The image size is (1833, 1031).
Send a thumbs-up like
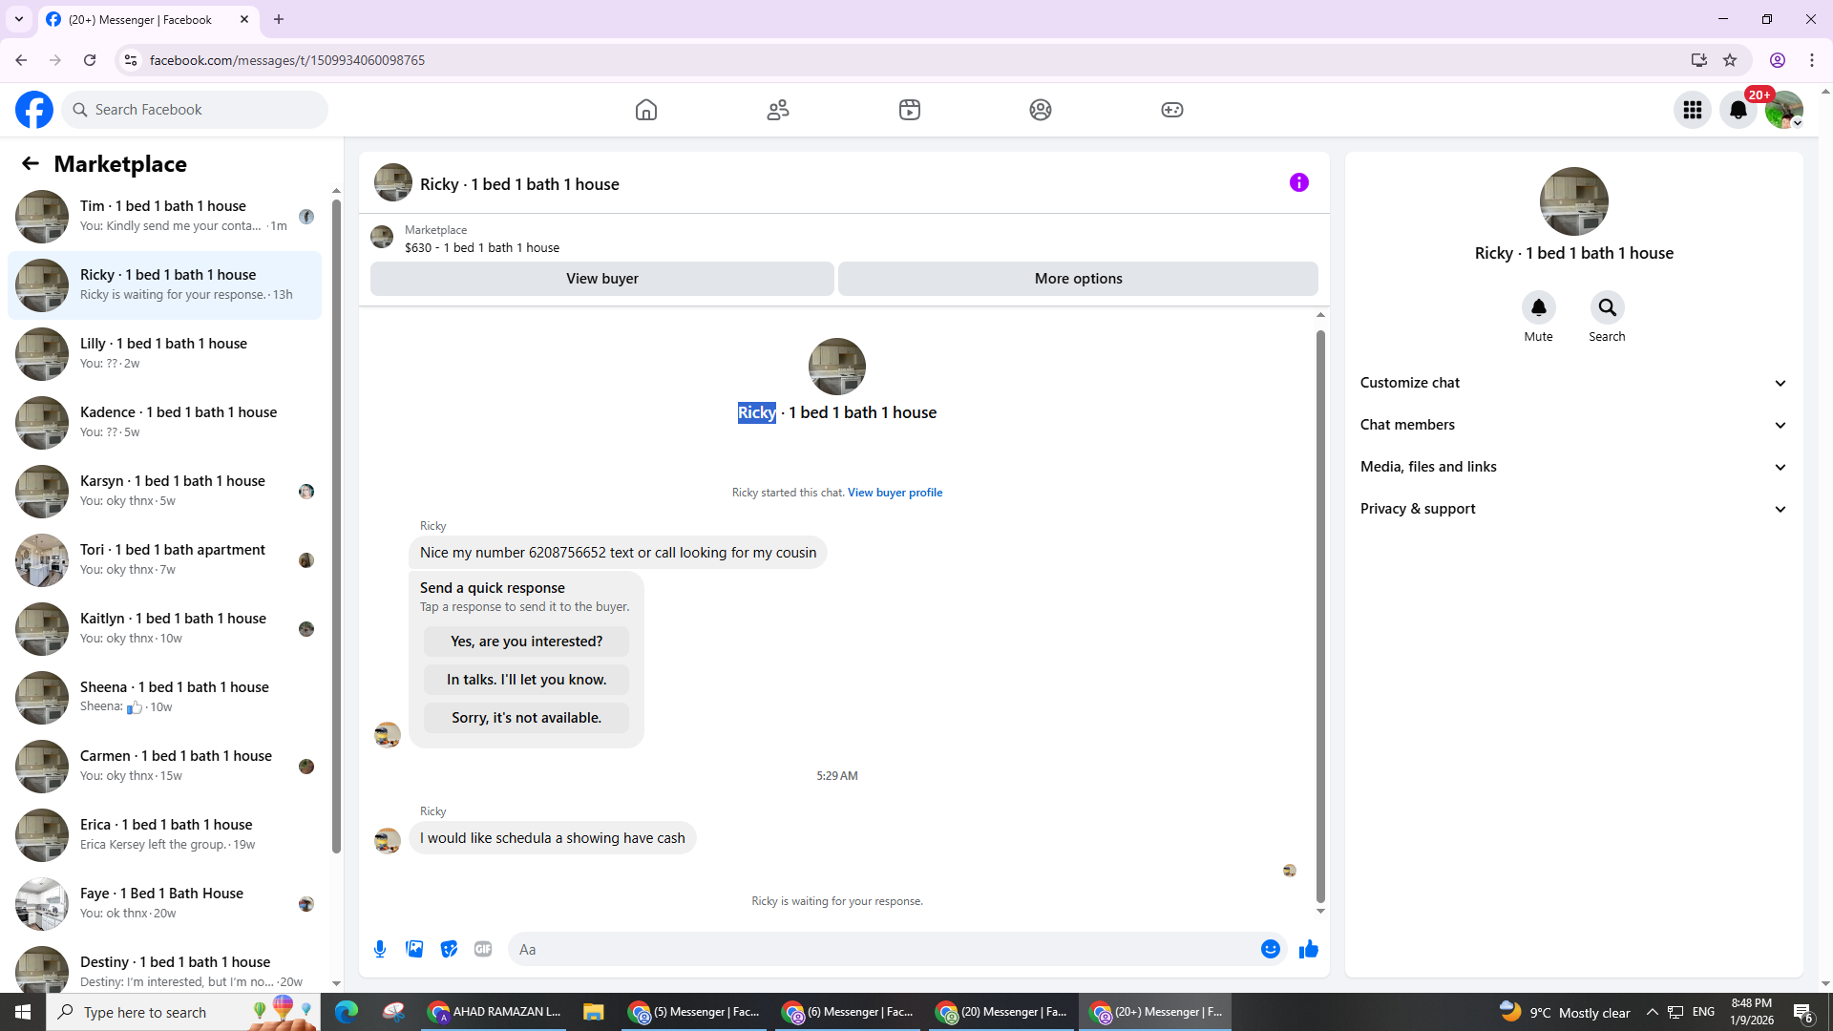tap(1308, 949)
